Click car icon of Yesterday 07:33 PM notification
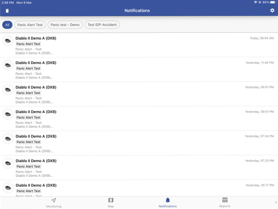 [8, 164]
